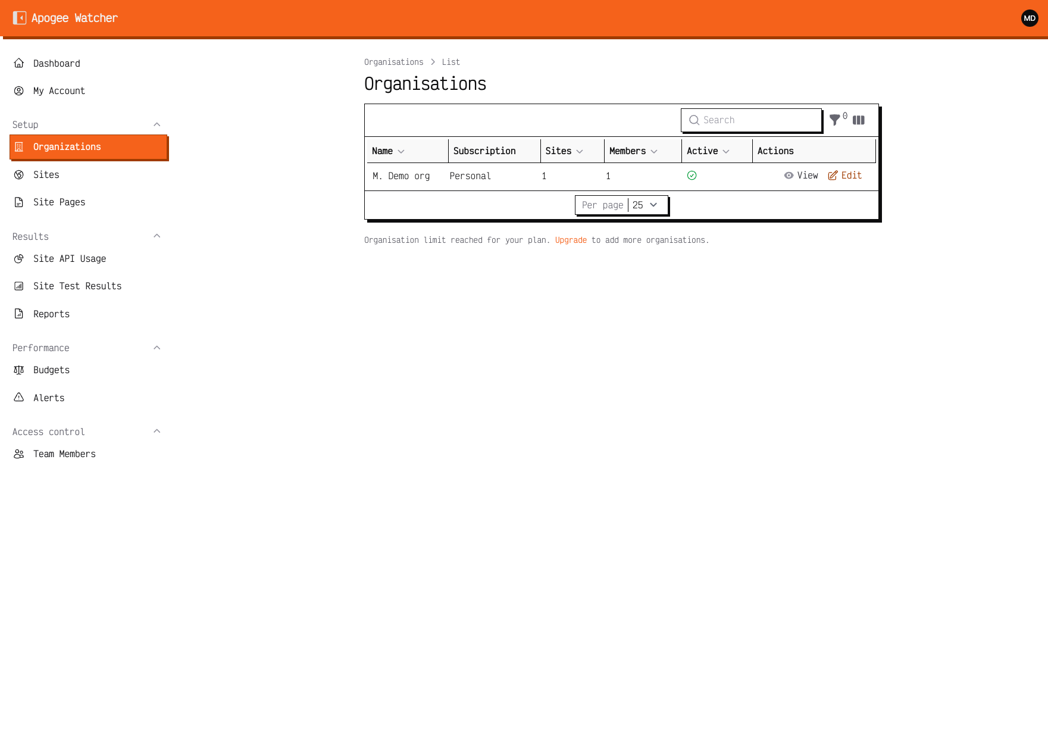Follow the Upgrade link
Screen dimensions: 1048x744
click(x=571, y=240)
